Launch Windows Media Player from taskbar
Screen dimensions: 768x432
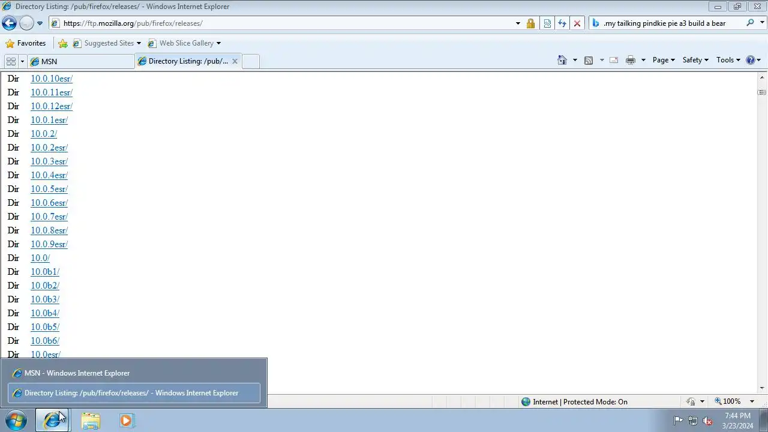(126, 421)
